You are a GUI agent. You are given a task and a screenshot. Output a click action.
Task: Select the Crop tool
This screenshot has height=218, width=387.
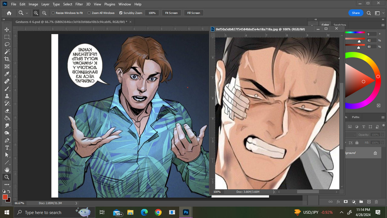7,59
